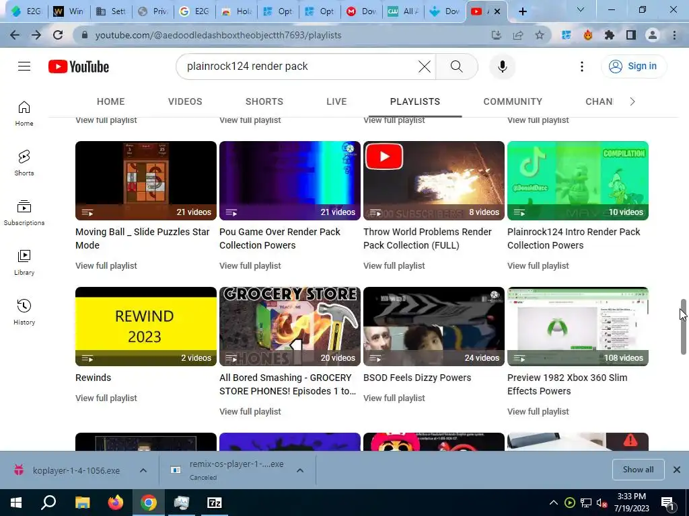
Task: Switch to the COMMUNITY channel tab
Action: click(513, 101)
